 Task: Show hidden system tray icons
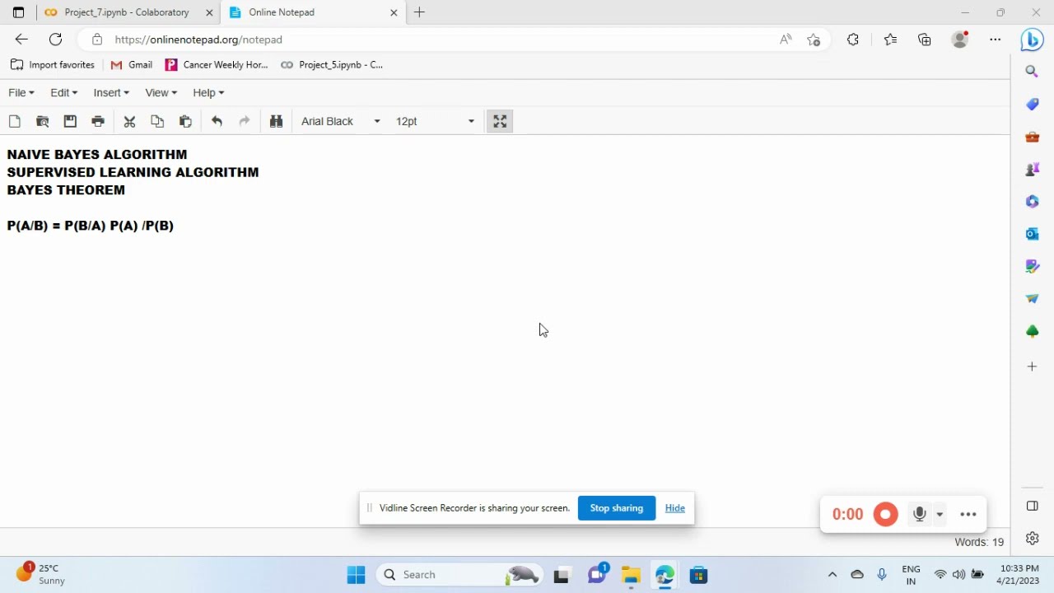click(x=832, y=575)
